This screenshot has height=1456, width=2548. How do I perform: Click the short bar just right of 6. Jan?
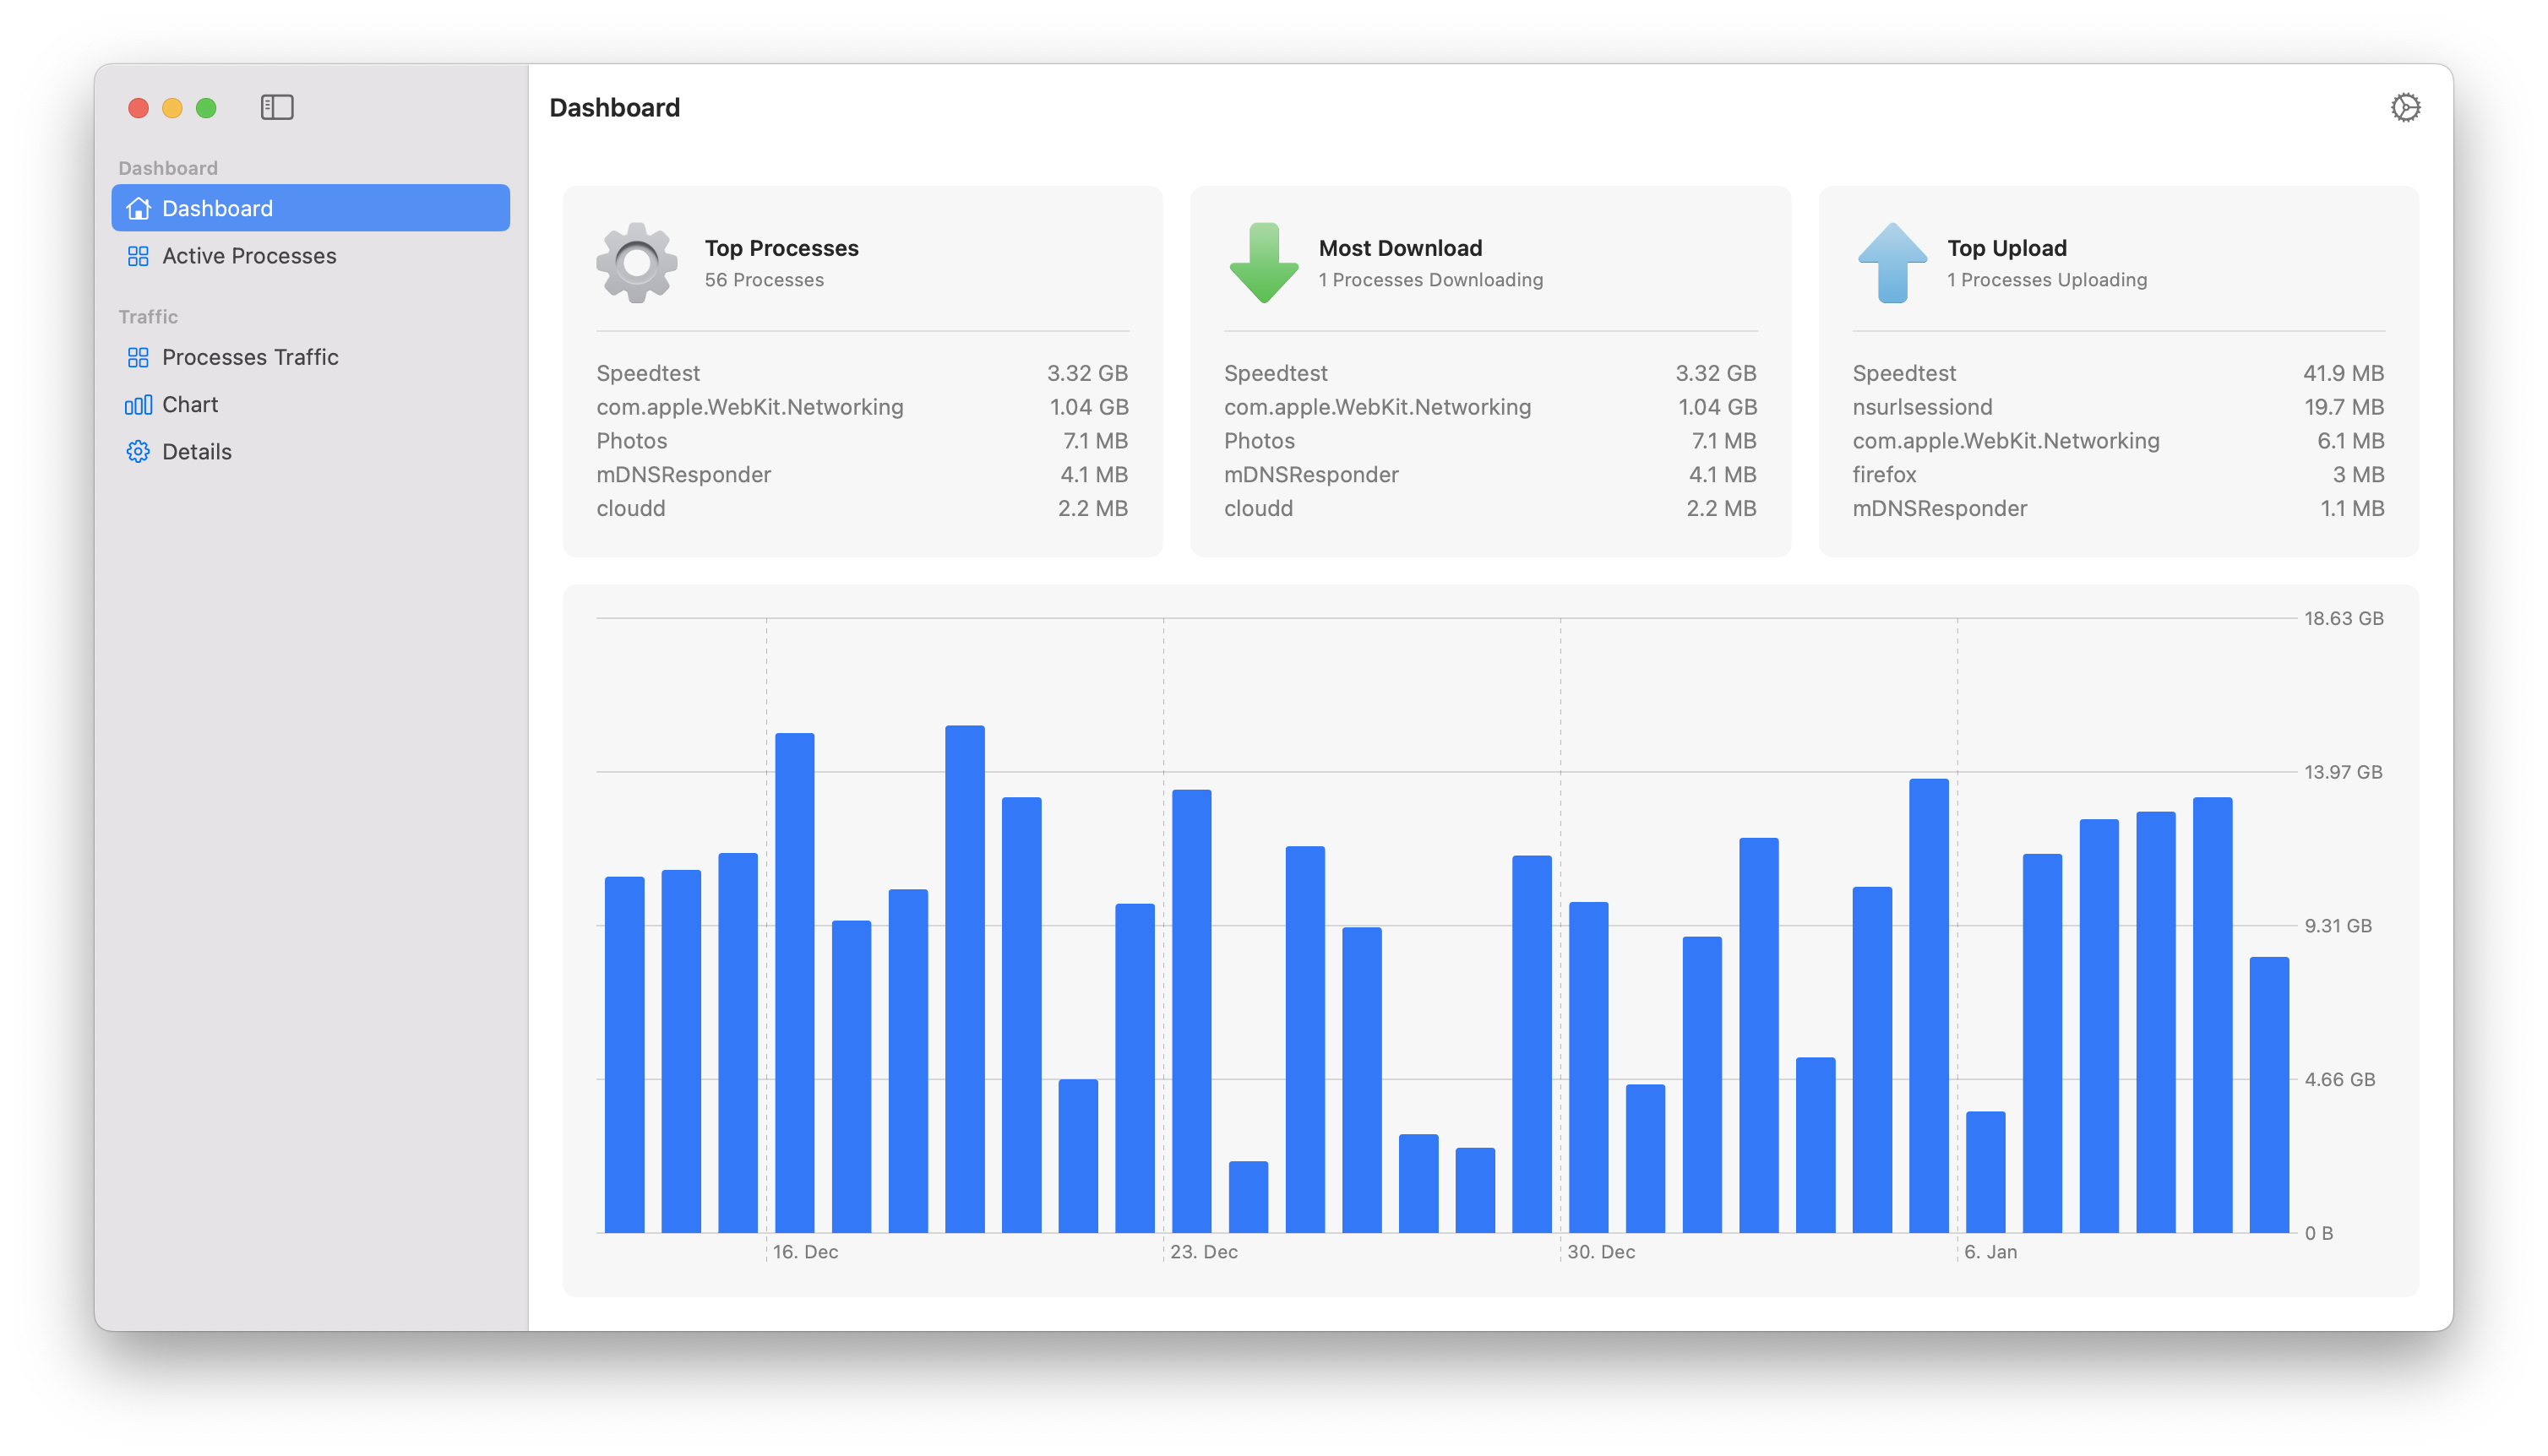click(1985, 1172)
